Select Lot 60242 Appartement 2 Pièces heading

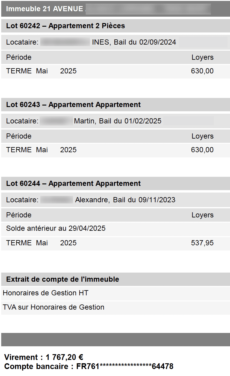pos(65,26)
